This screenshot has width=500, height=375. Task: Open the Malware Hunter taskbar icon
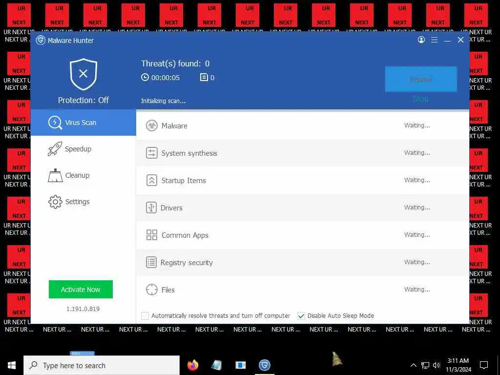point(264,365)
